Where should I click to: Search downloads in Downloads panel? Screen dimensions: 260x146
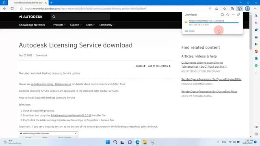pos(227,15)
